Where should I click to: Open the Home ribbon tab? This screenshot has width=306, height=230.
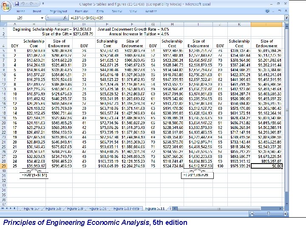click(21, 11)
